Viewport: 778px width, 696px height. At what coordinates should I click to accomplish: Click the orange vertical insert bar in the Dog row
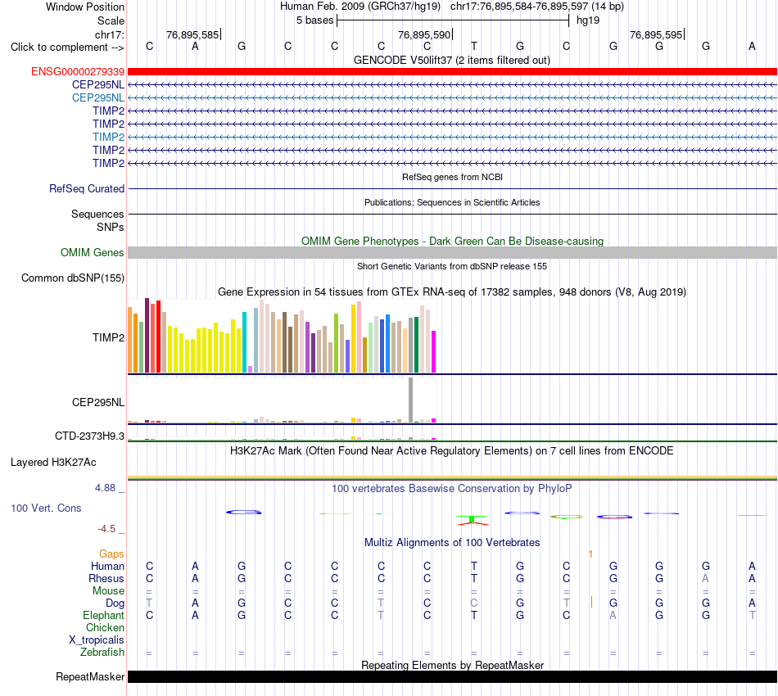(591, 602)
